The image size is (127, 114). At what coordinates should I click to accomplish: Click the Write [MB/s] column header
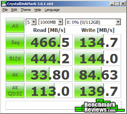click(98, 30)
